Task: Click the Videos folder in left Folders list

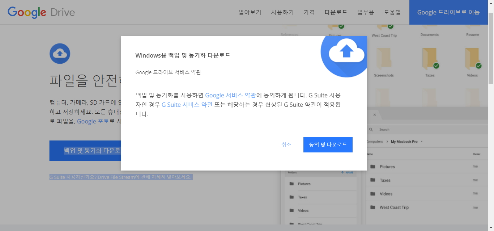Action: 321,211
